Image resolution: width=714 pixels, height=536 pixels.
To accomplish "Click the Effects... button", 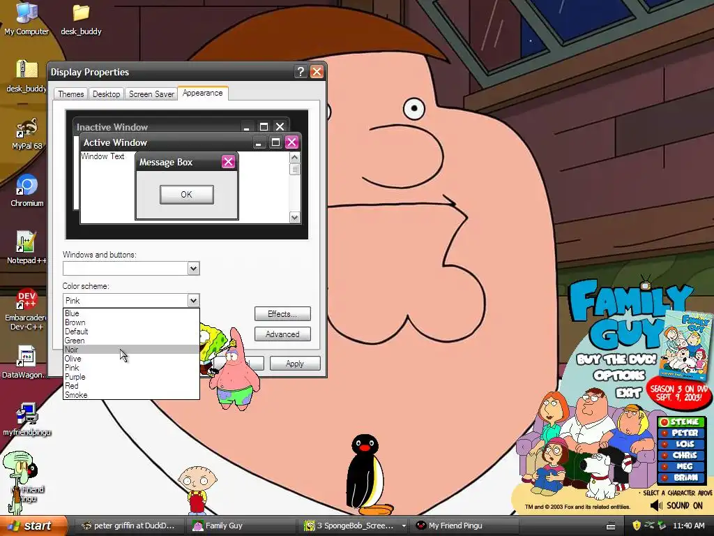I will pyautogui.click(x=282, y=314).
